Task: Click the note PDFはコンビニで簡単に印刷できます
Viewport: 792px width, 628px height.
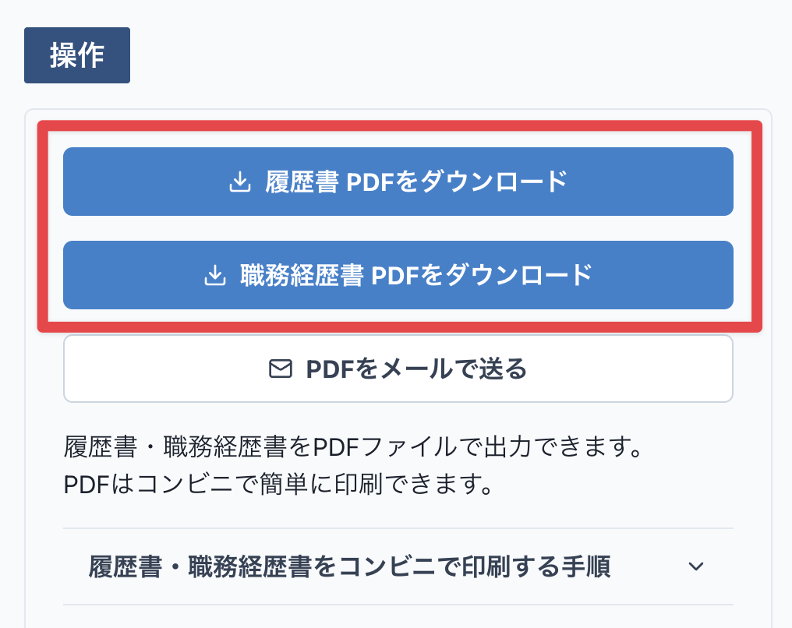Action: (278, 485)
